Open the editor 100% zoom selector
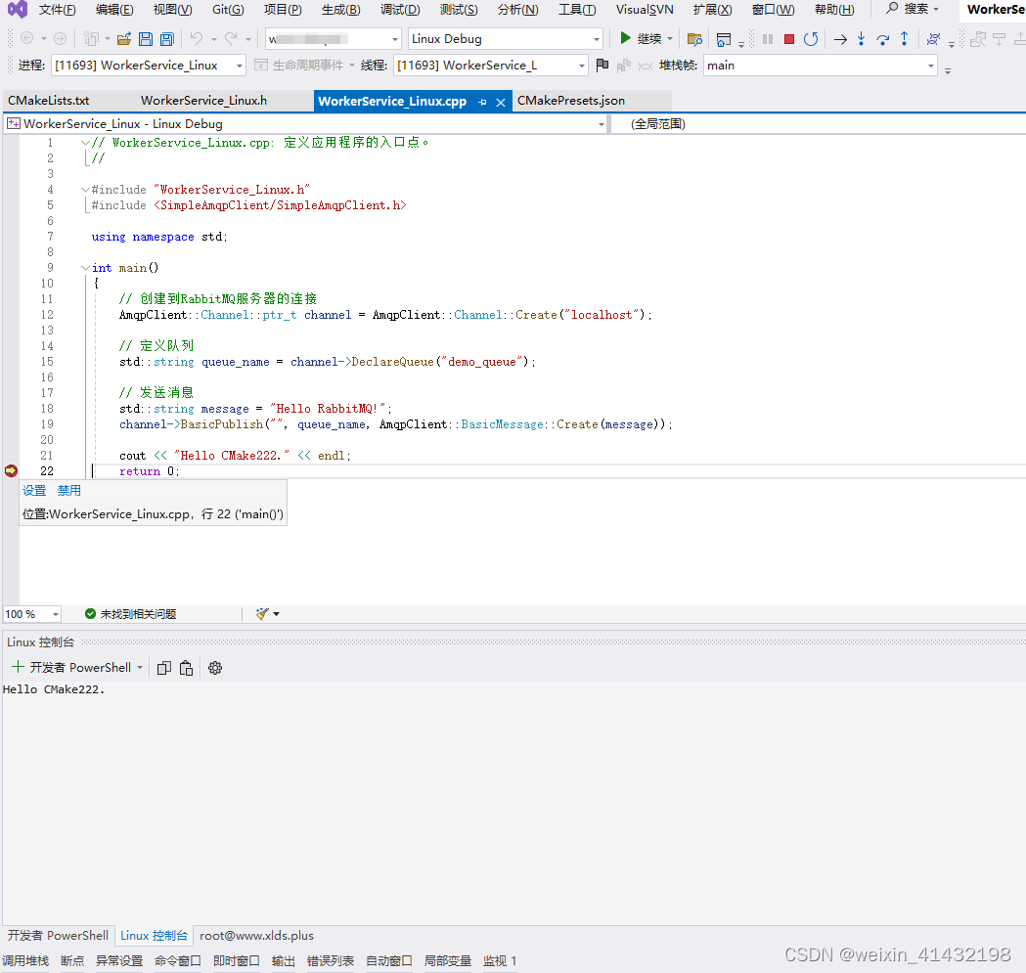Screen dimensions: 1026x973 click(x=31, y=613)
